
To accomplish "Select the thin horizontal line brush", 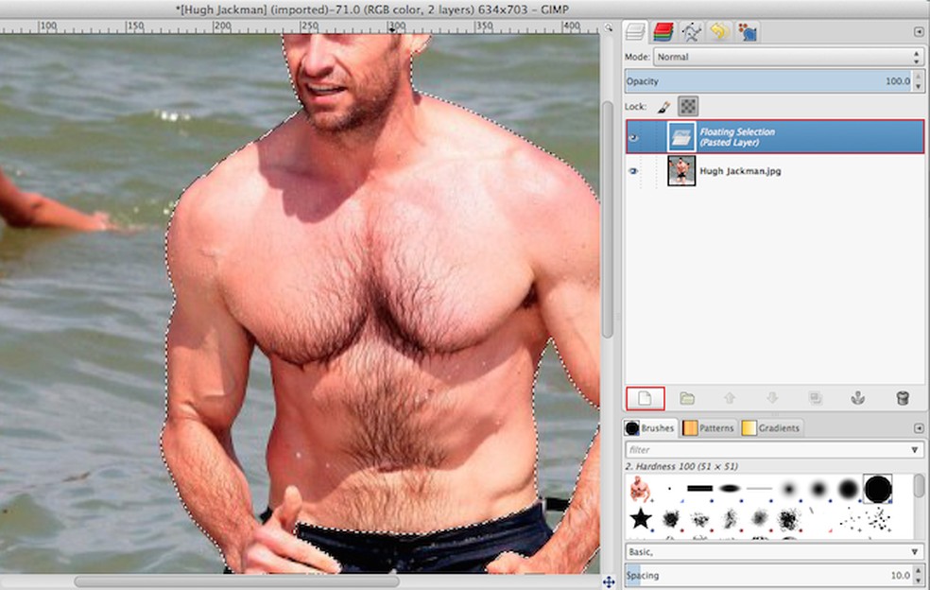I will (x=759, y=489).
